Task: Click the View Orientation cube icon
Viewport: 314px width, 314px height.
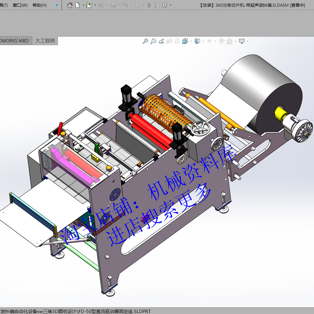Action: (185, 41)
